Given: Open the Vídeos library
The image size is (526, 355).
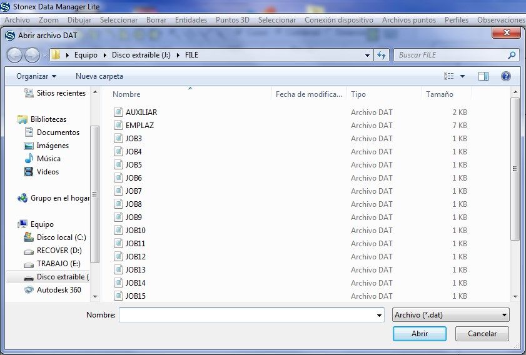Looking at the screenshot, I should coord(42,172).
